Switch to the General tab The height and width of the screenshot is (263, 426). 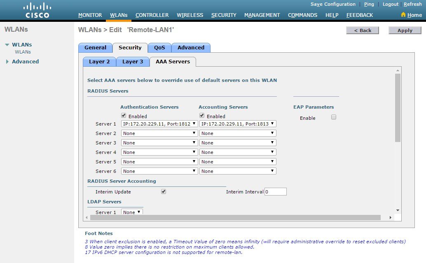(95, 48)
